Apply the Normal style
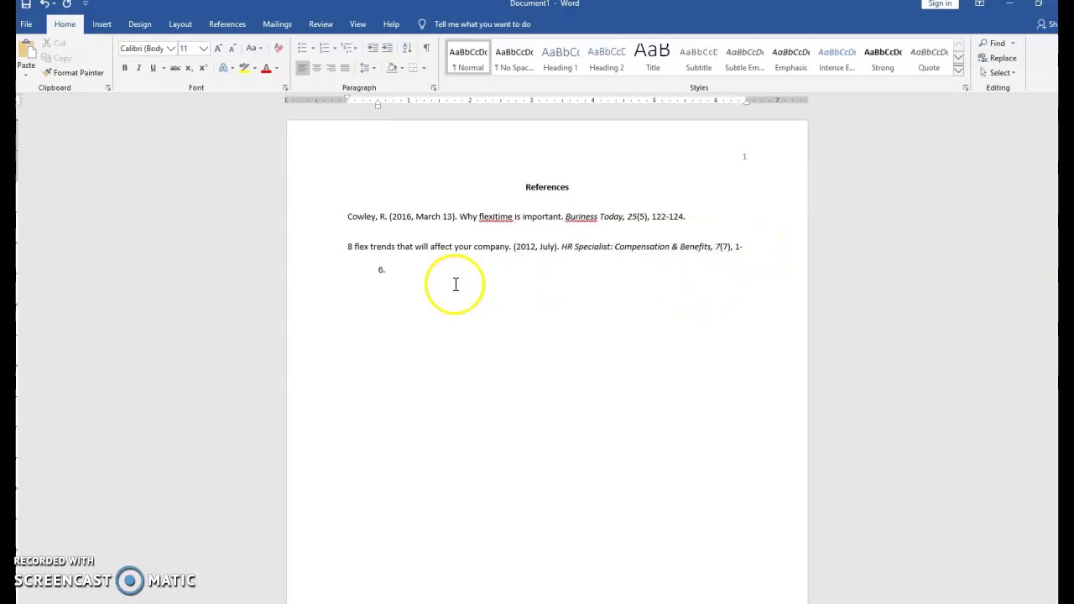Image resolution: width=1074 pixels, height=604 pixels. [x=468, y=58]
